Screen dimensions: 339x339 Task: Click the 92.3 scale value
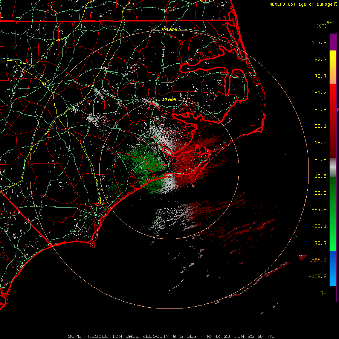(321, 59)
